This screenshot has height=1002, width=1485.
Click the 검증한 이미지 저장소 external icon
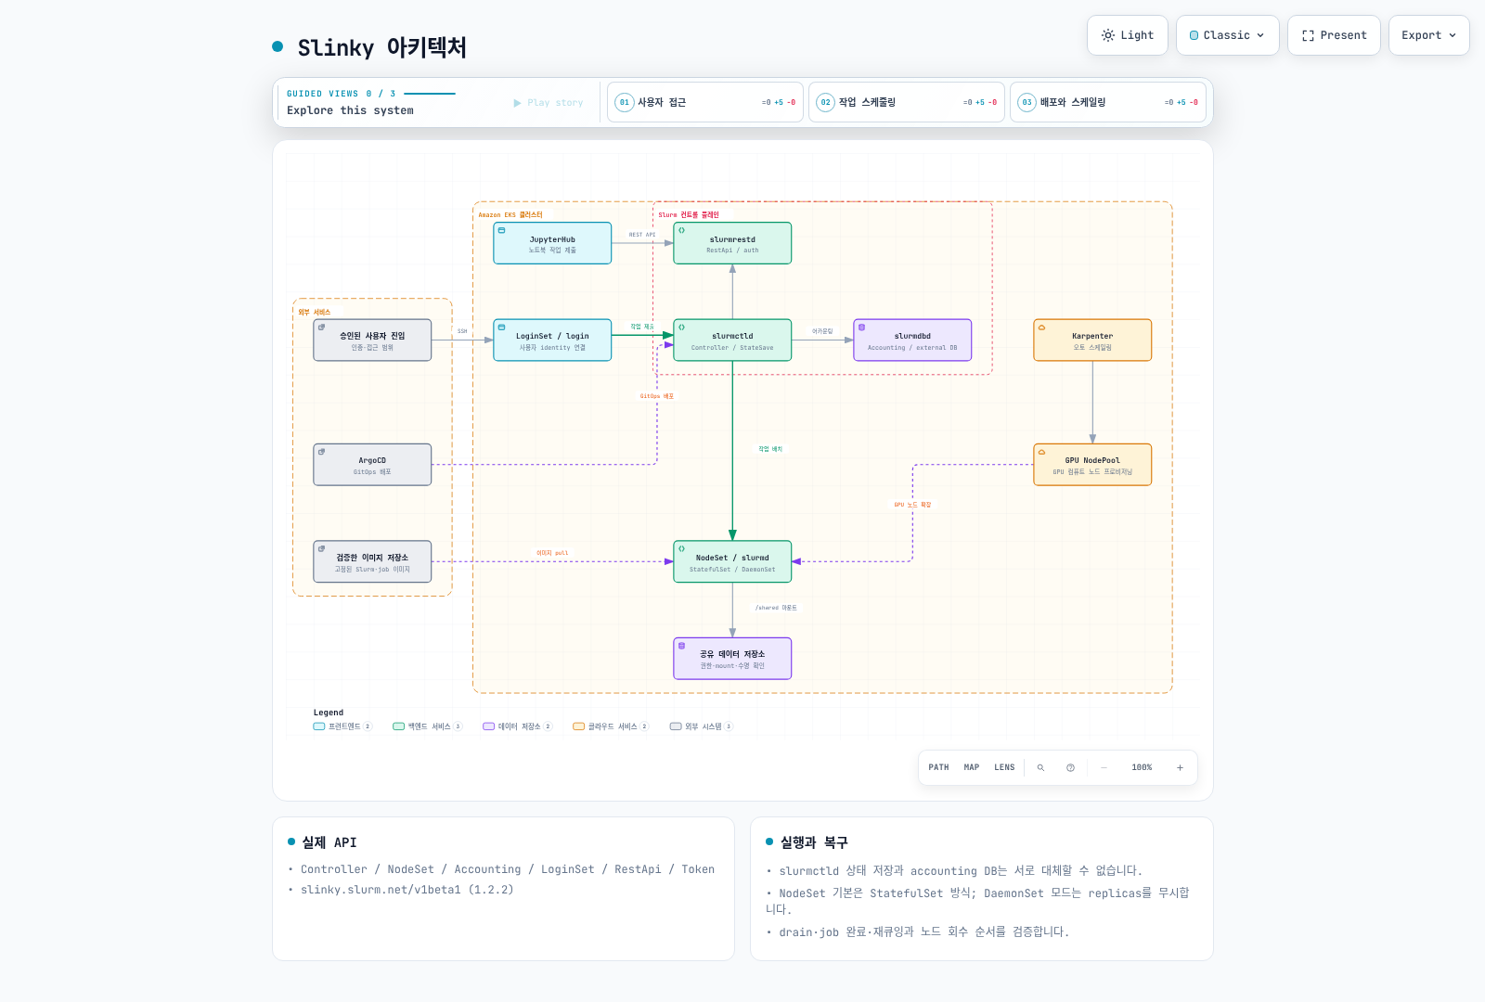tap(322, 548)
